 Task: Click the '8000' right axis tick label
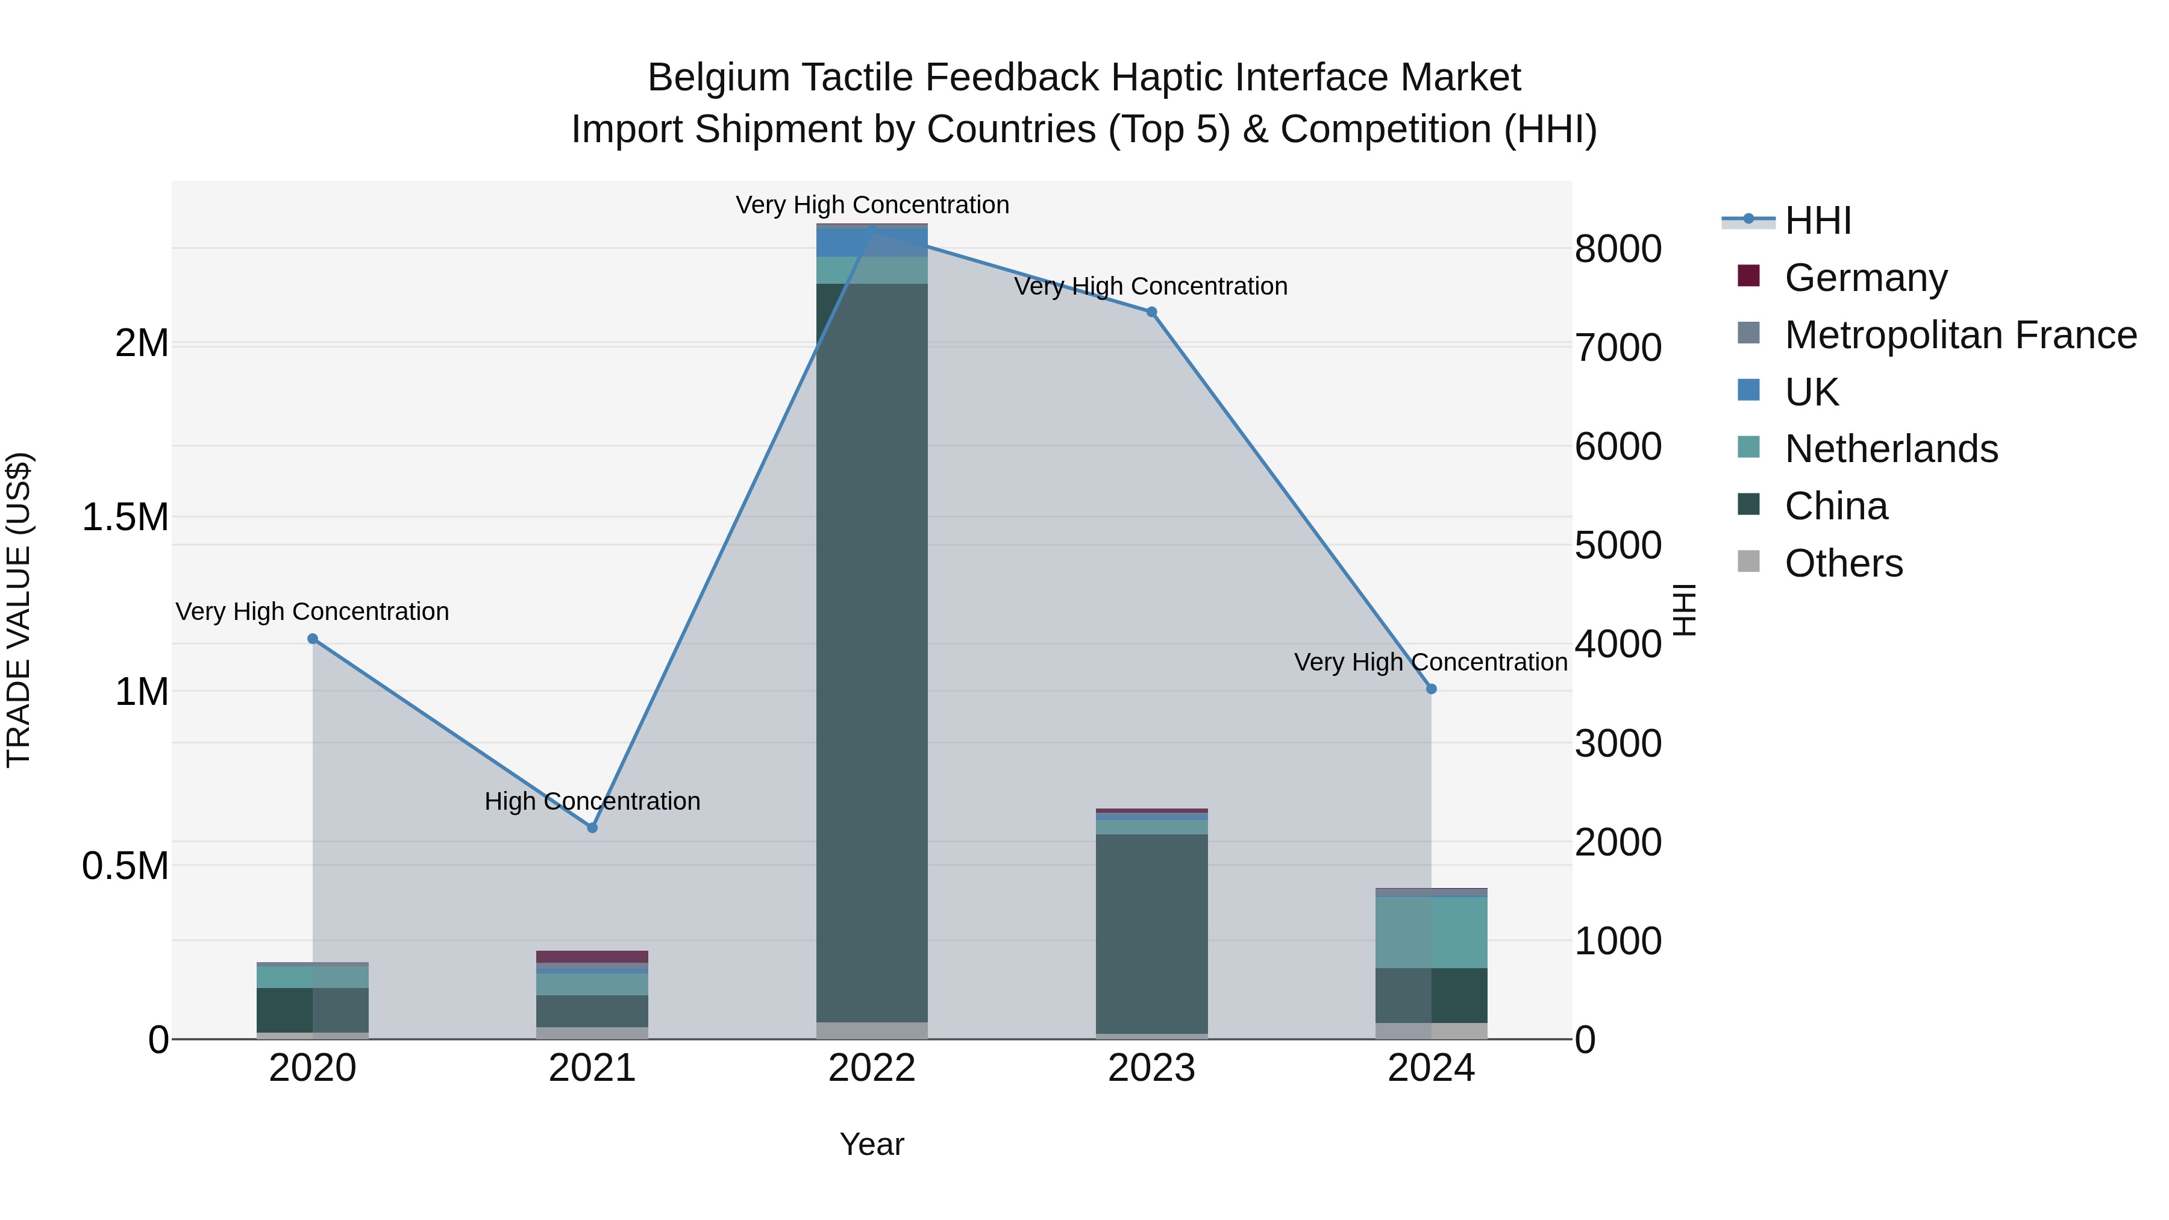[x=1618, y=249]
